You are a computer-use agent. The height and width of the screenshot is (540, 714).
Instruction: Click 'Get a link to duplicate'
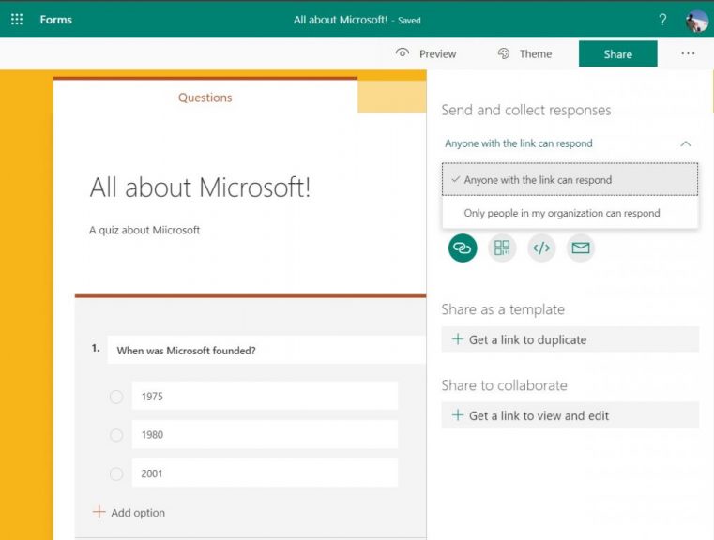570,339
